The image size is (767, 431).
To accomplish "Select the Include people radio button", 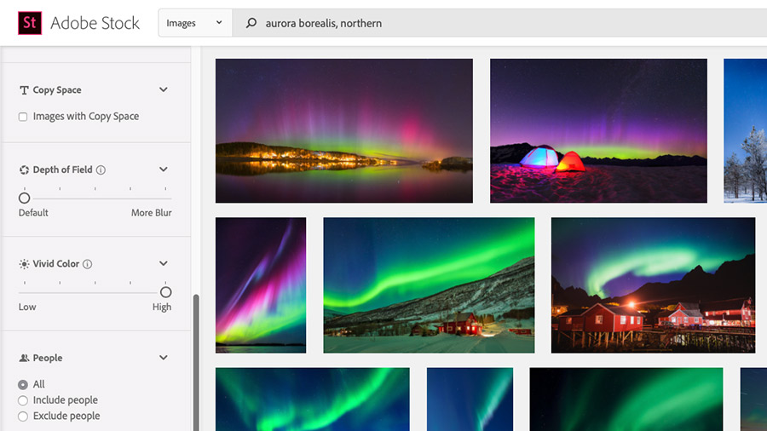I will tap(23, 400).
